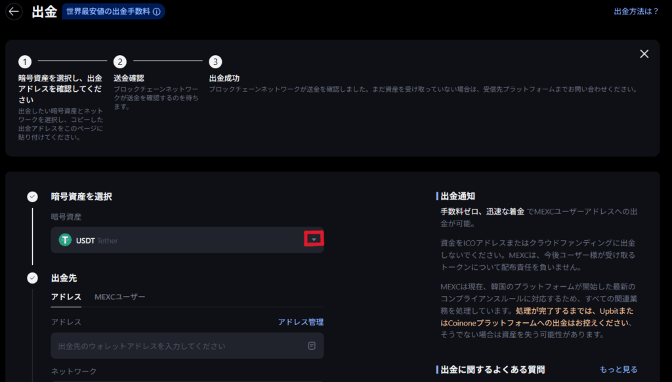The height and width of the screenshot is (382, 672).
Task: Click the info icon in 世界最安値の出金手数料 badge
Action: (156, 12)
